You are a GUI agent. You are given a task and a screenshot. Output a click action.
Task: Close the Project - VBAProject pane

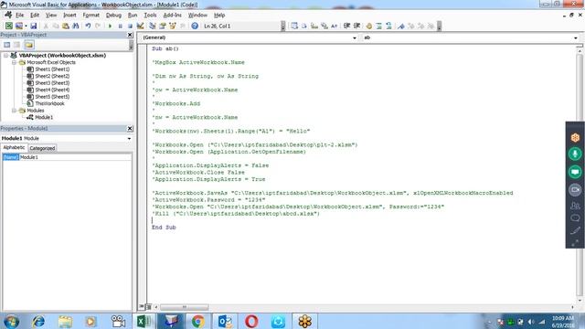pos(130,35)
